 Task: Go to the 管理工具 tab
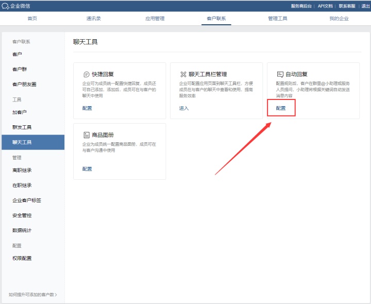(x=278, y=19)
